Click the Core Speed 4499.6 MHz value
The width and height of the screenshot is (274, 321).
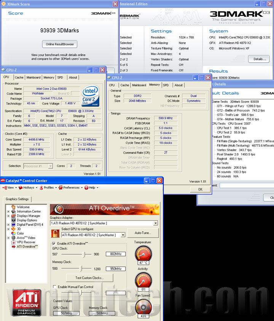pyautogui.click(x=37, y=139)
